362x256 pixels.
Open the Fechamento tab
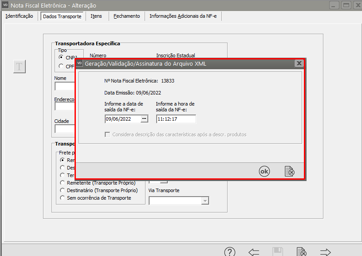pyautogui.click(x=126, y=16)
